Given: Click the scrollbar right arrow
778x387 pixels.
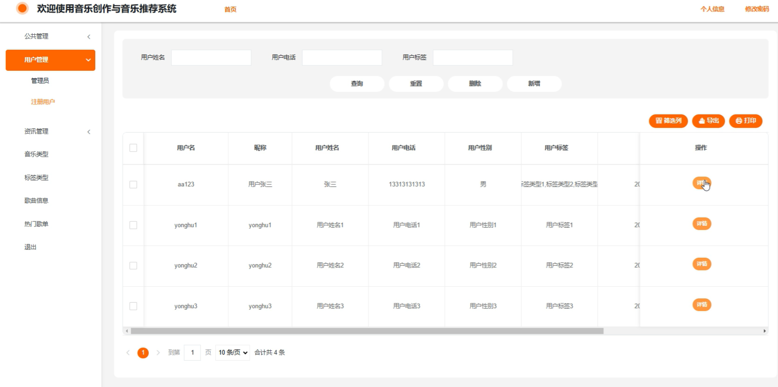Looking at the screenshot, I should click(x=764, y=331).
